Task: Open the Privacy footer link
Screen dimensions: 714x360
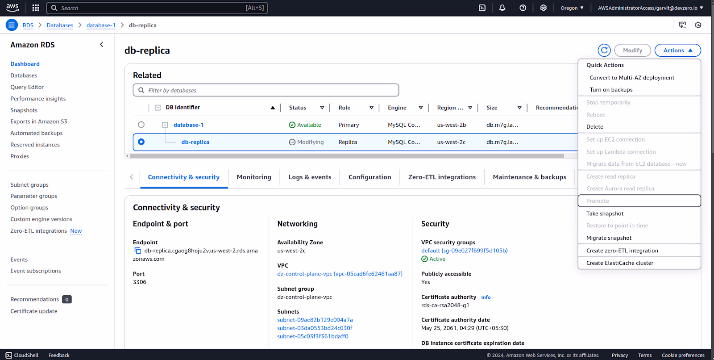Action: pos(619,356)
